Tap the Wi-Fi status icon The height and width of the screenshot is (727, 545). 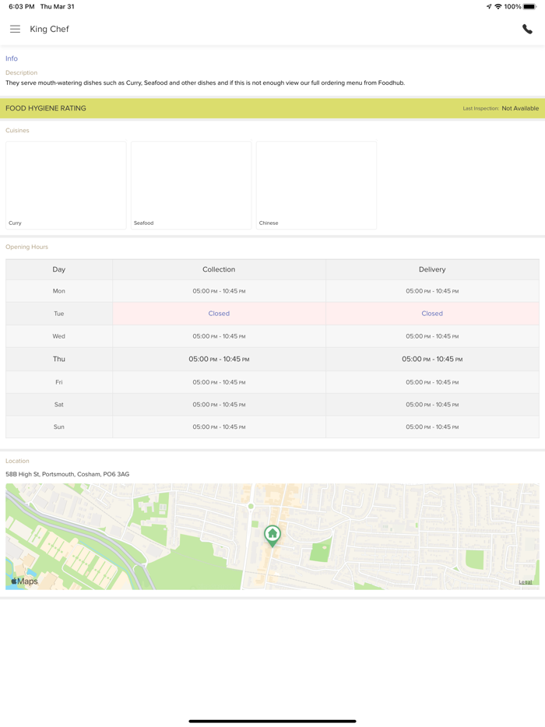click(498, 6)
